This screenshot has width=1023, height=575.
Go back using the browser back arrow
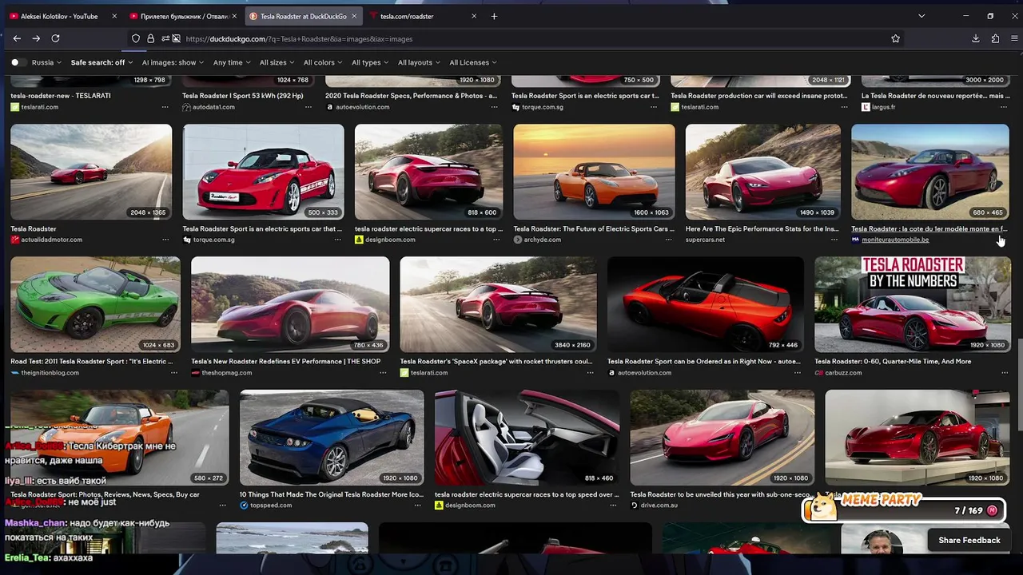17,38
